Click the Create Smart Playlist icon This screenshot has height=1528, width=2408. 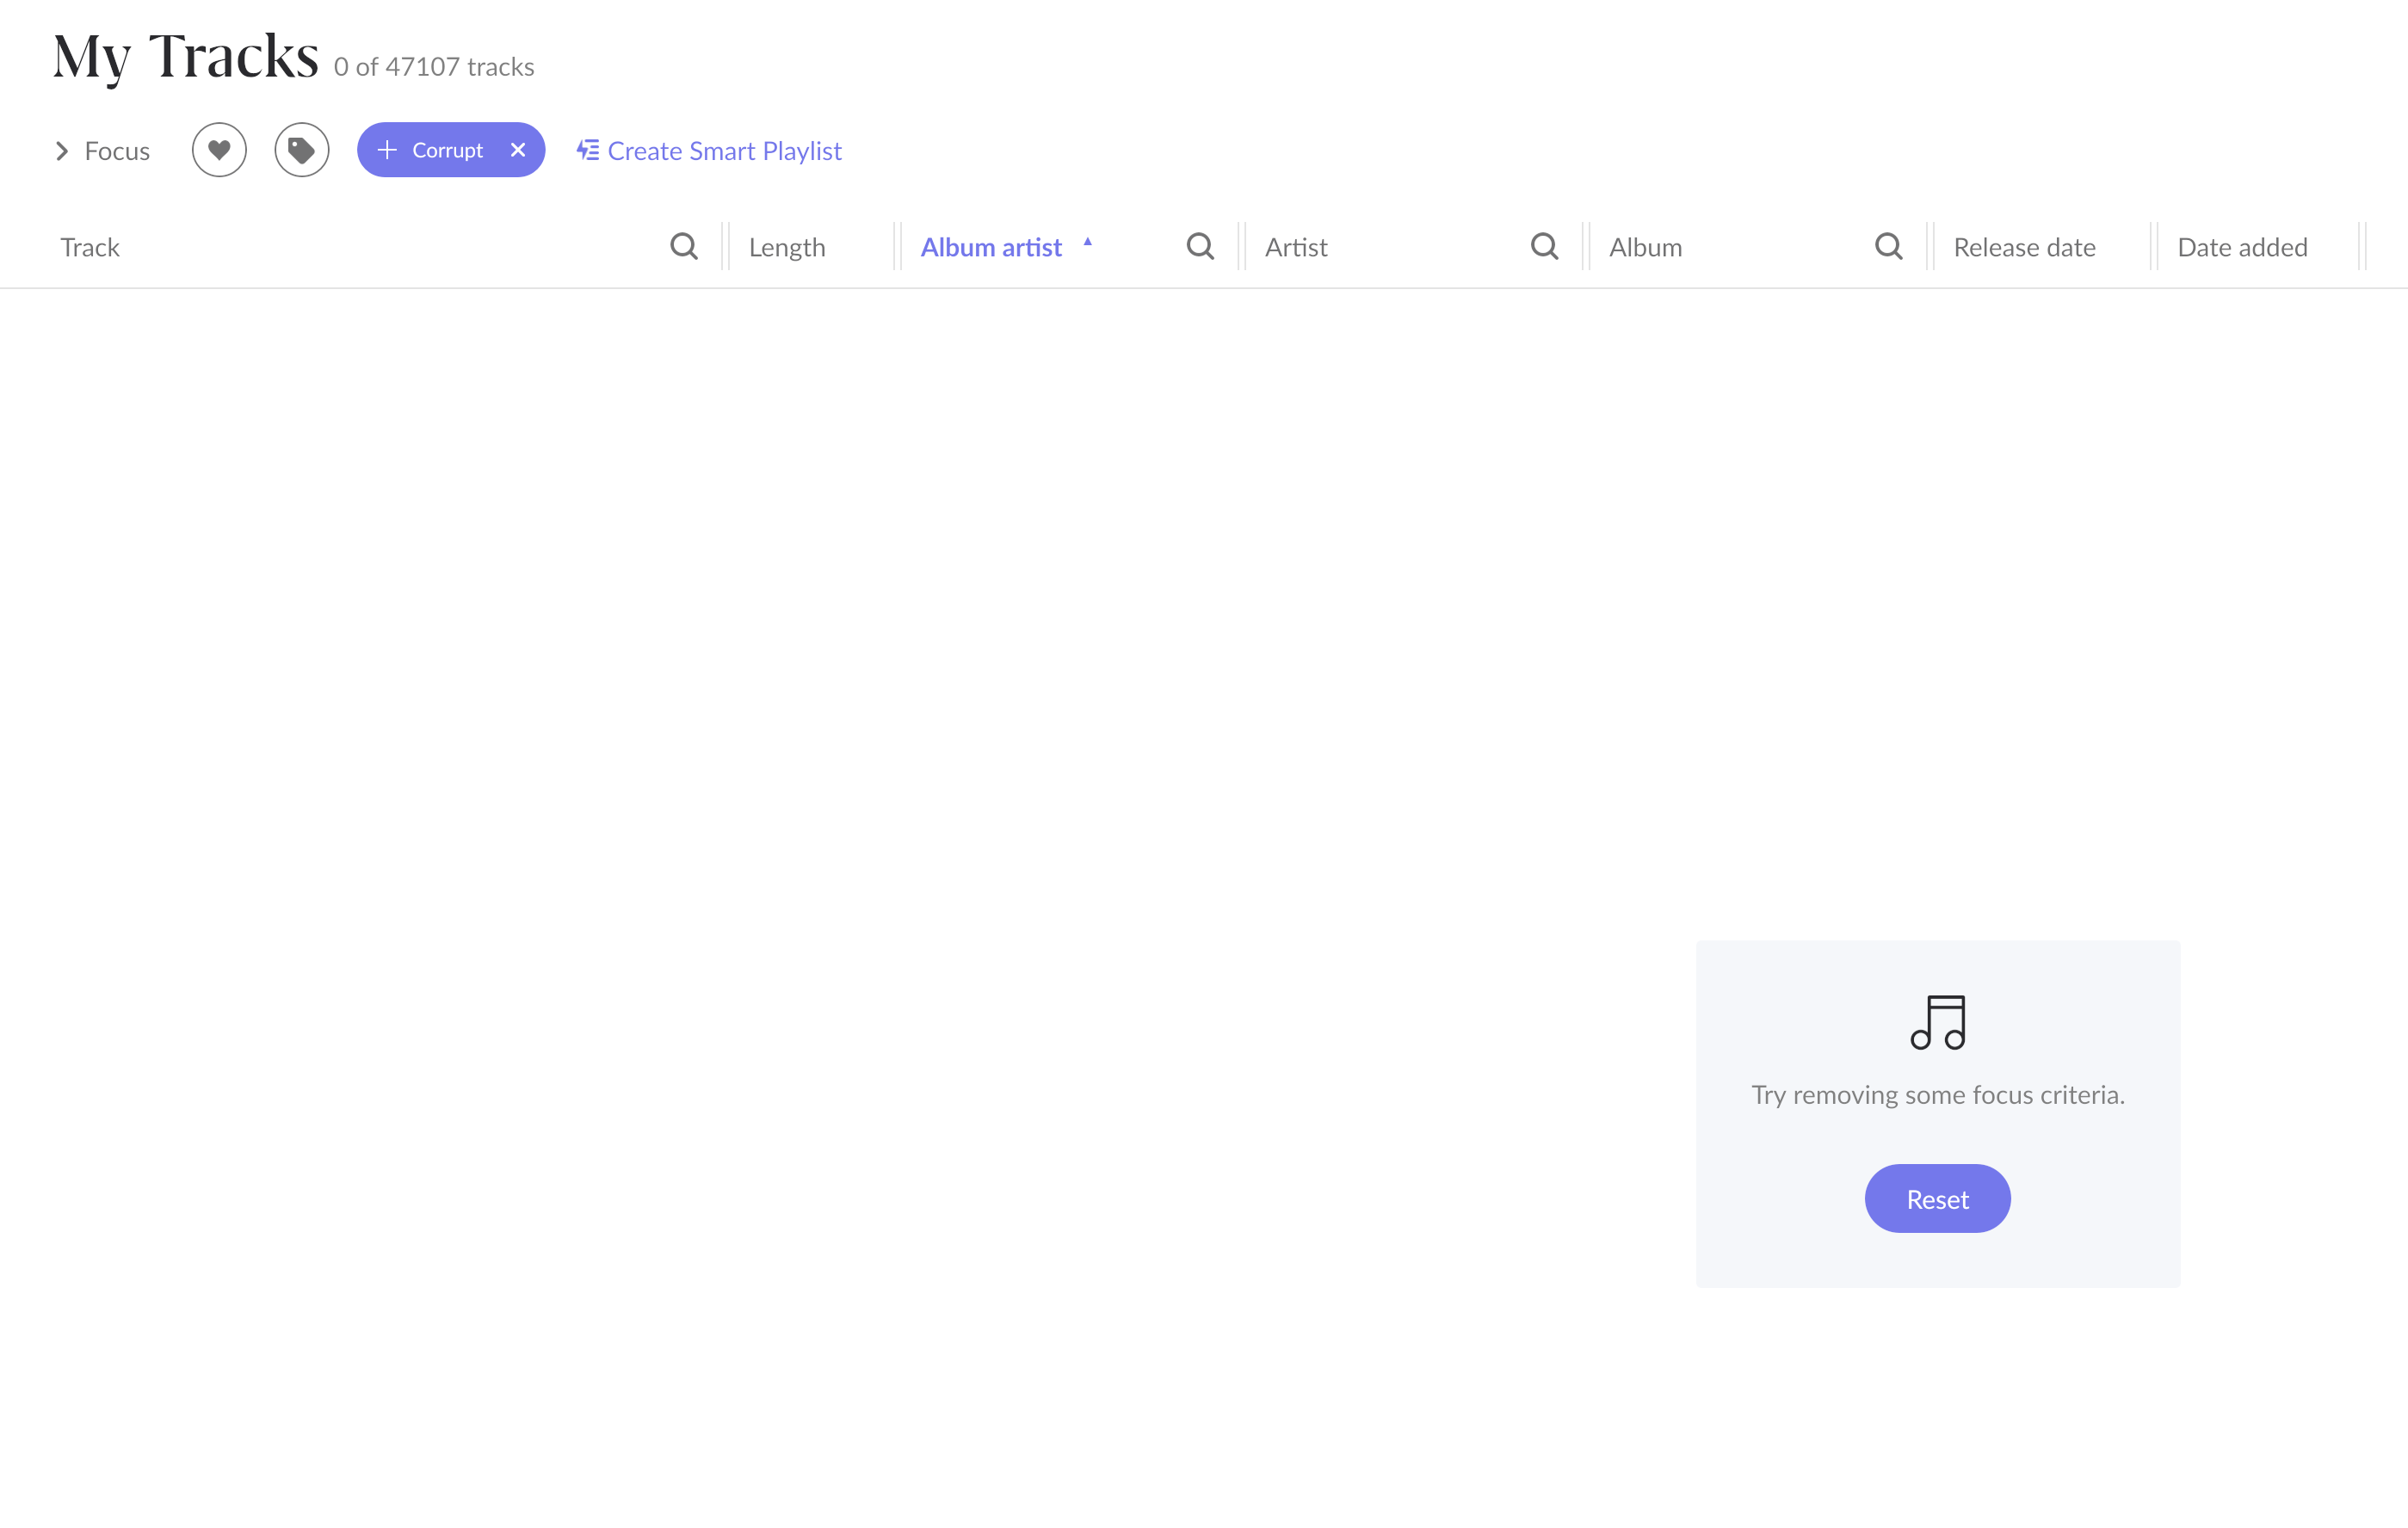pos(588,150)
